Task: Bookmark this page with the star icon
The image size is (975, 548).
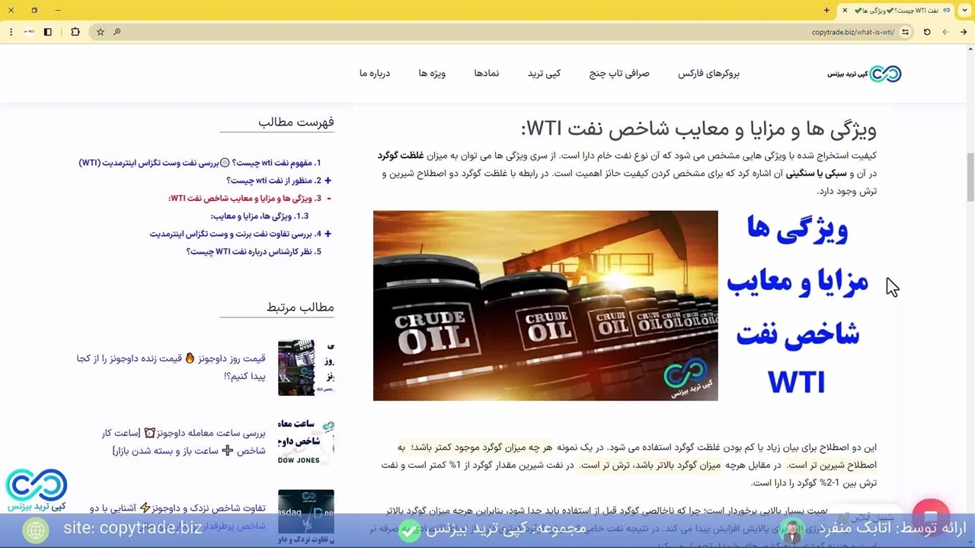Action: tap(100, 32)
